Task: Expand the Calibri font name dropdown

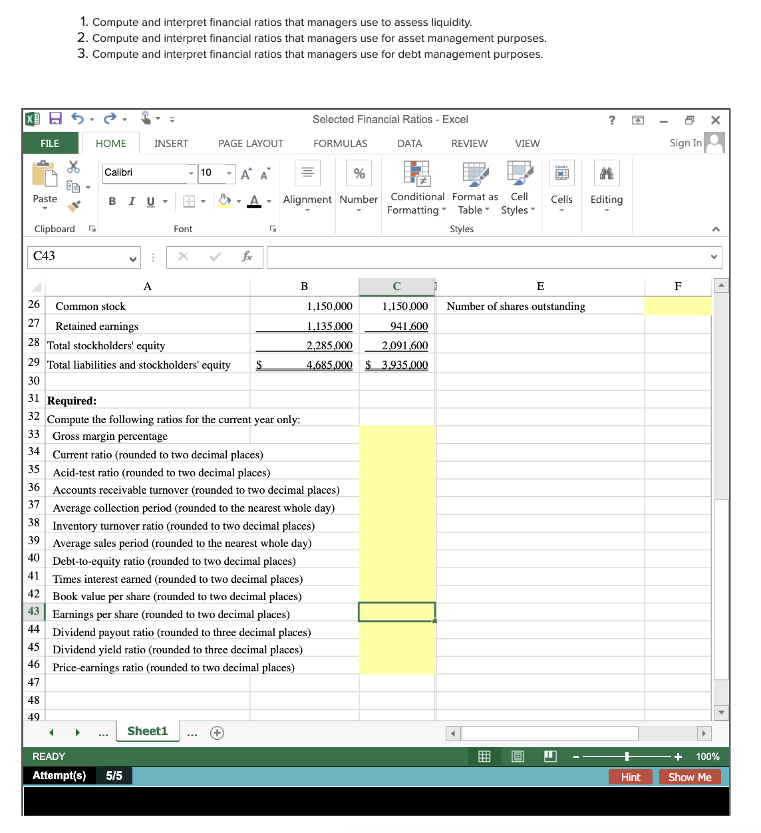Action: click(x=191, y=174)
